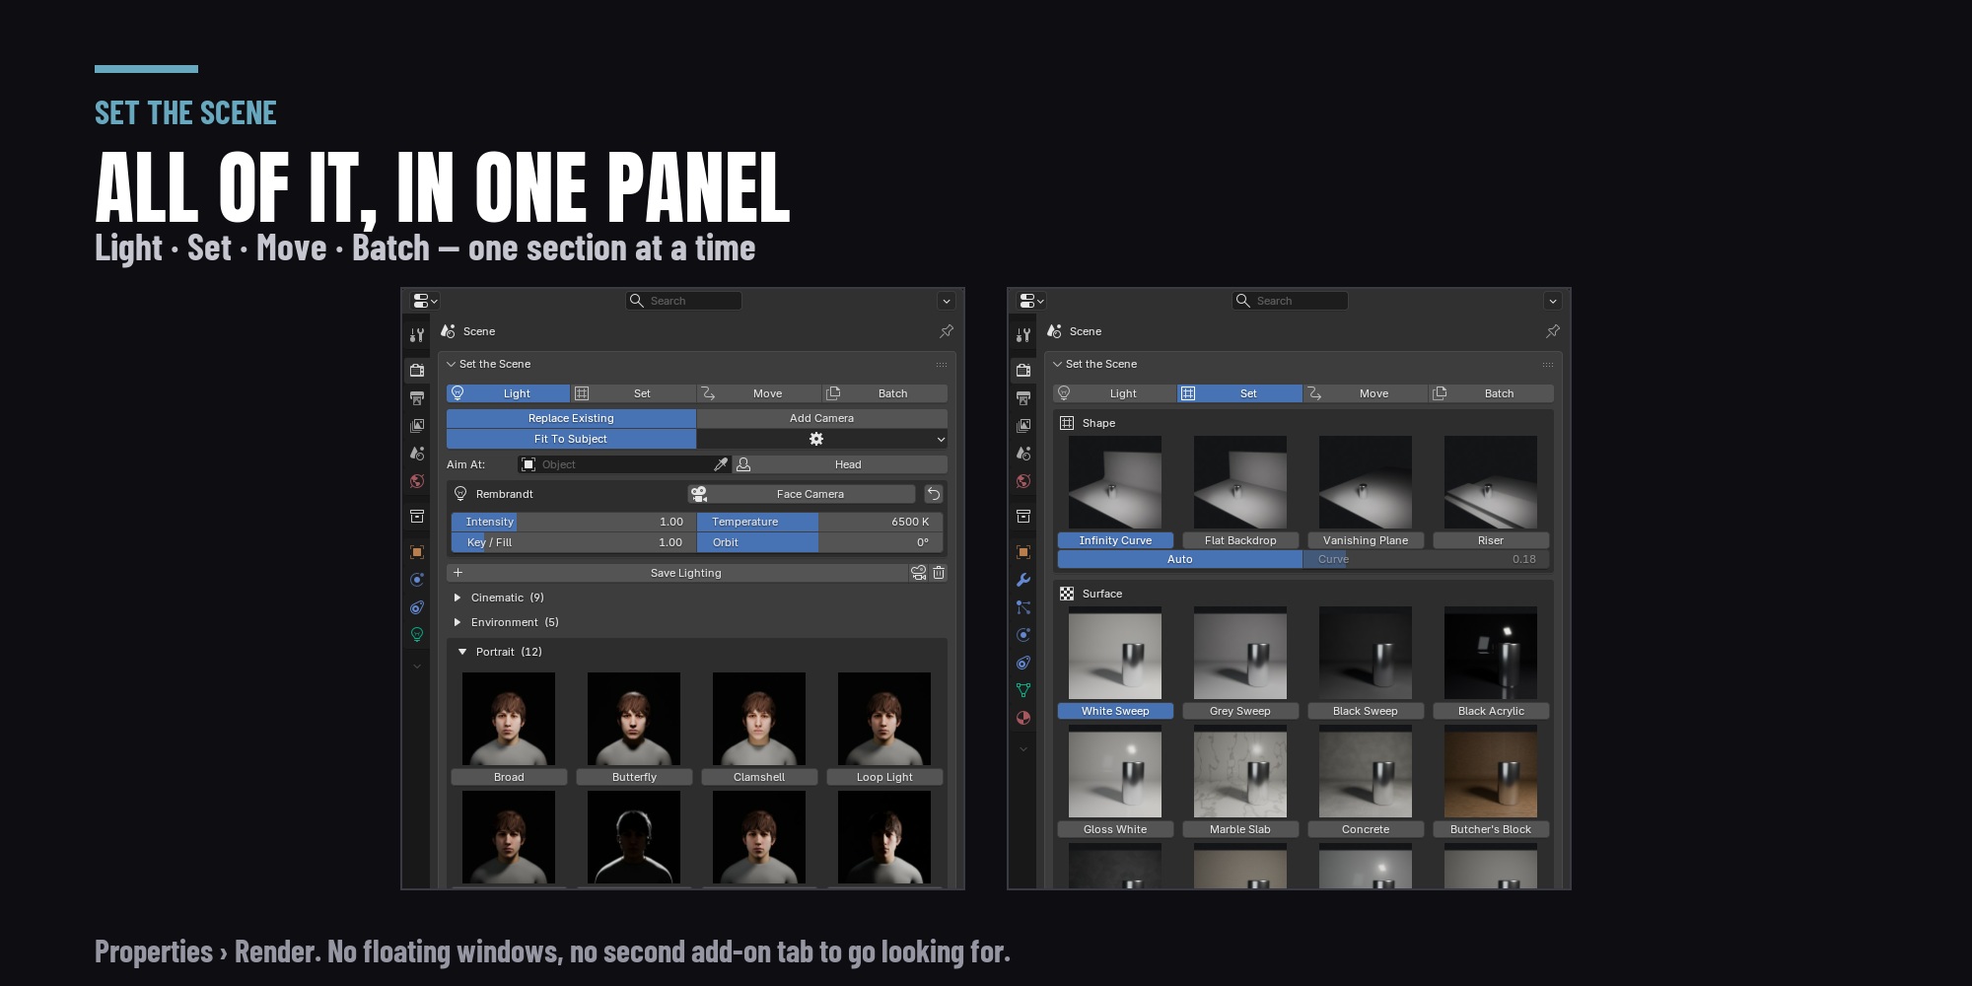Image resolution: width=1972 pixels, height=986 pixels.
Task: Select Infinity Curve shape
Action: click(x=1115, y=540)
